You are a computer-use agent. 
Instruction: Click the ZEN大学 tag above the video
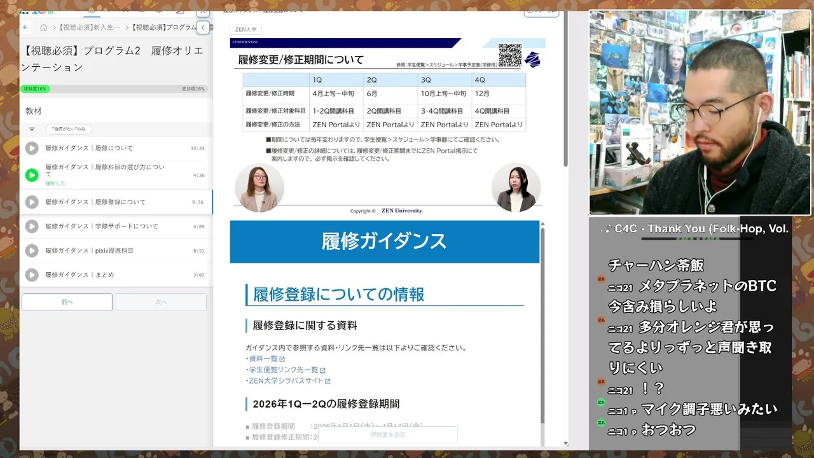245,29
